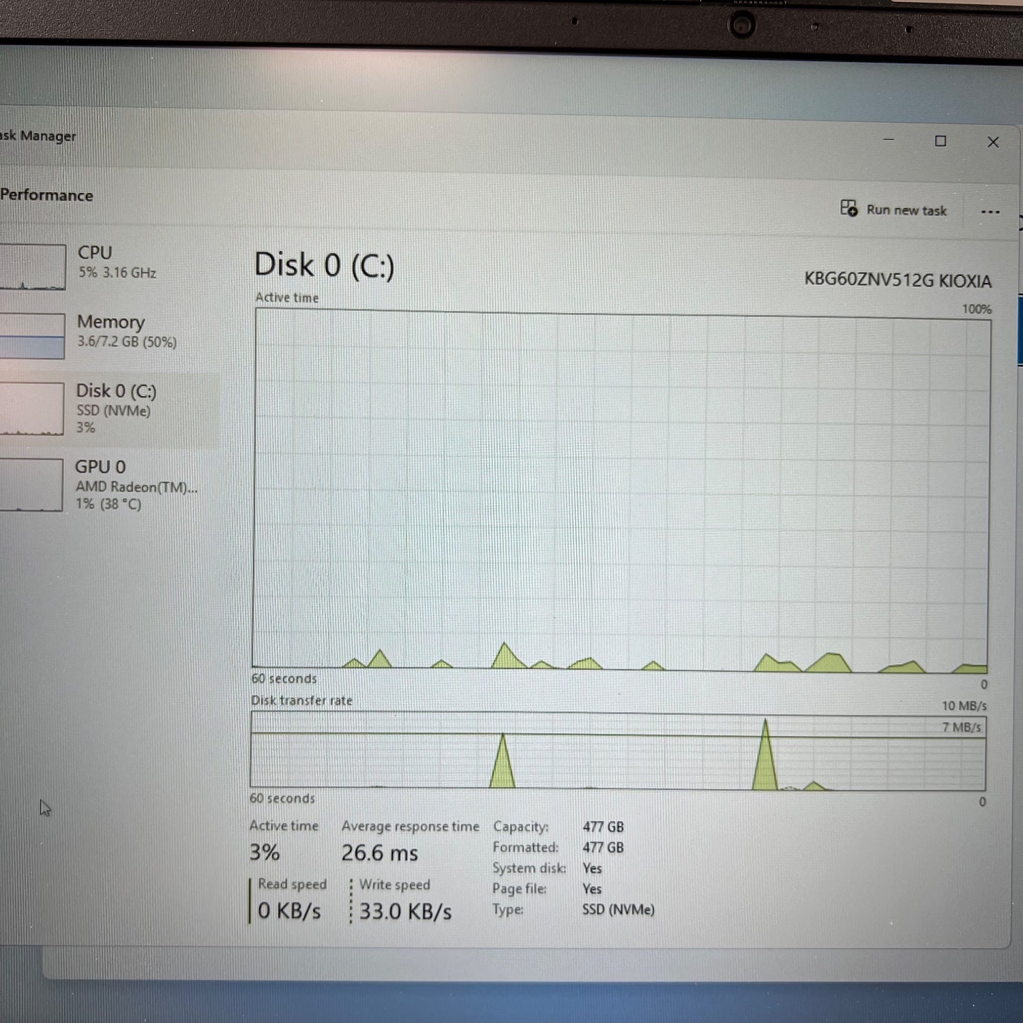Select the CPU mini graph thumbnail
1023x1023 pixels.
(33, 267)
